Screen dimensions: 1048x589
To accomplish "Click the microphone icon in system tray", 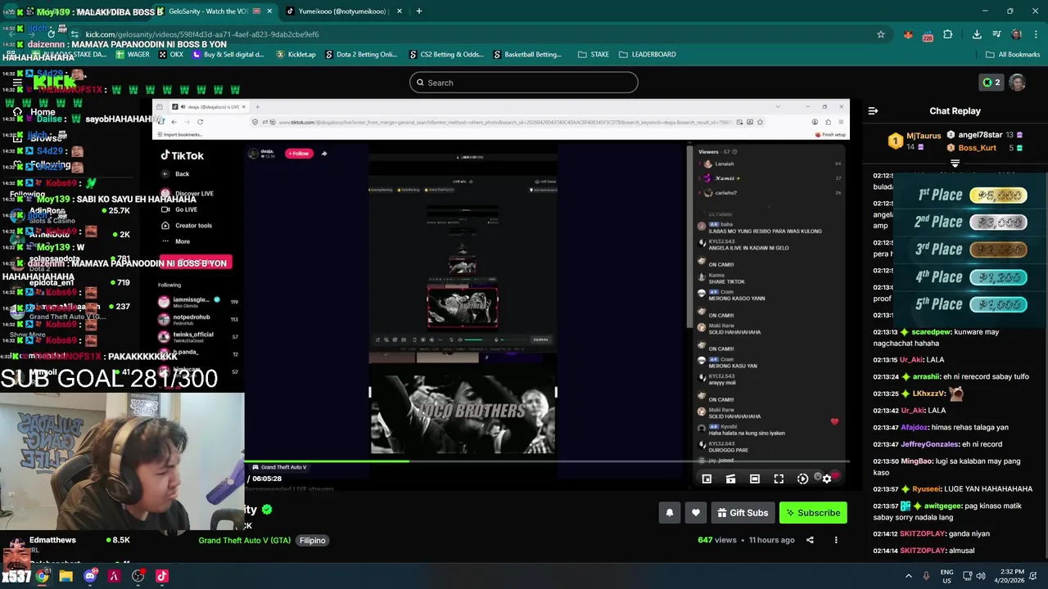I will point(926,576).
